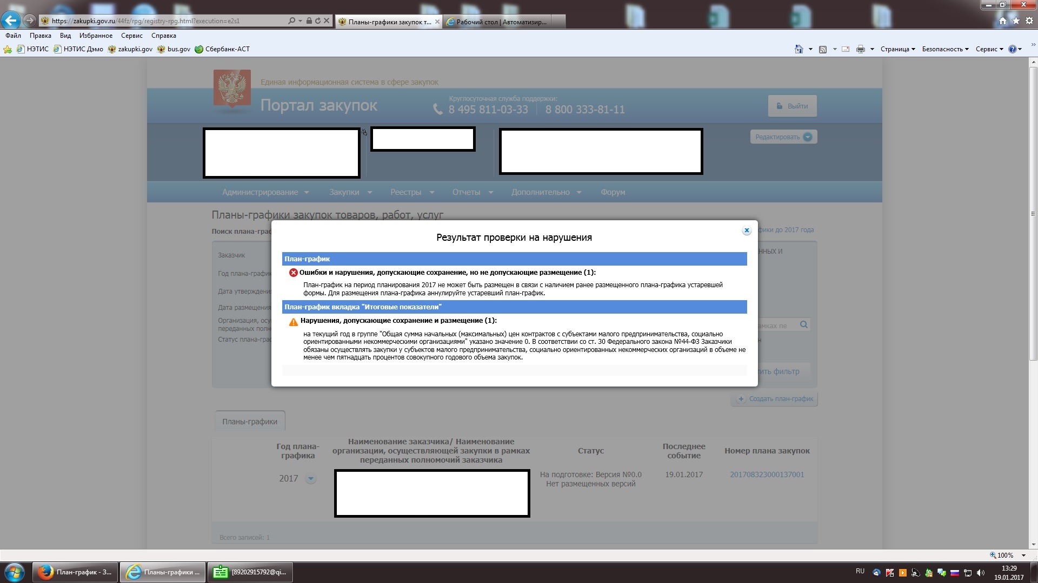This screenshot has height=583, width=1038.
Task: Click the volume speaker tray icon
Action: point(981,573)
